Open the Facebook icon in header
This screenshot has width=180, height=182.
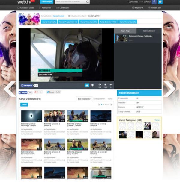pyautogui.click(x=154, y=2)
